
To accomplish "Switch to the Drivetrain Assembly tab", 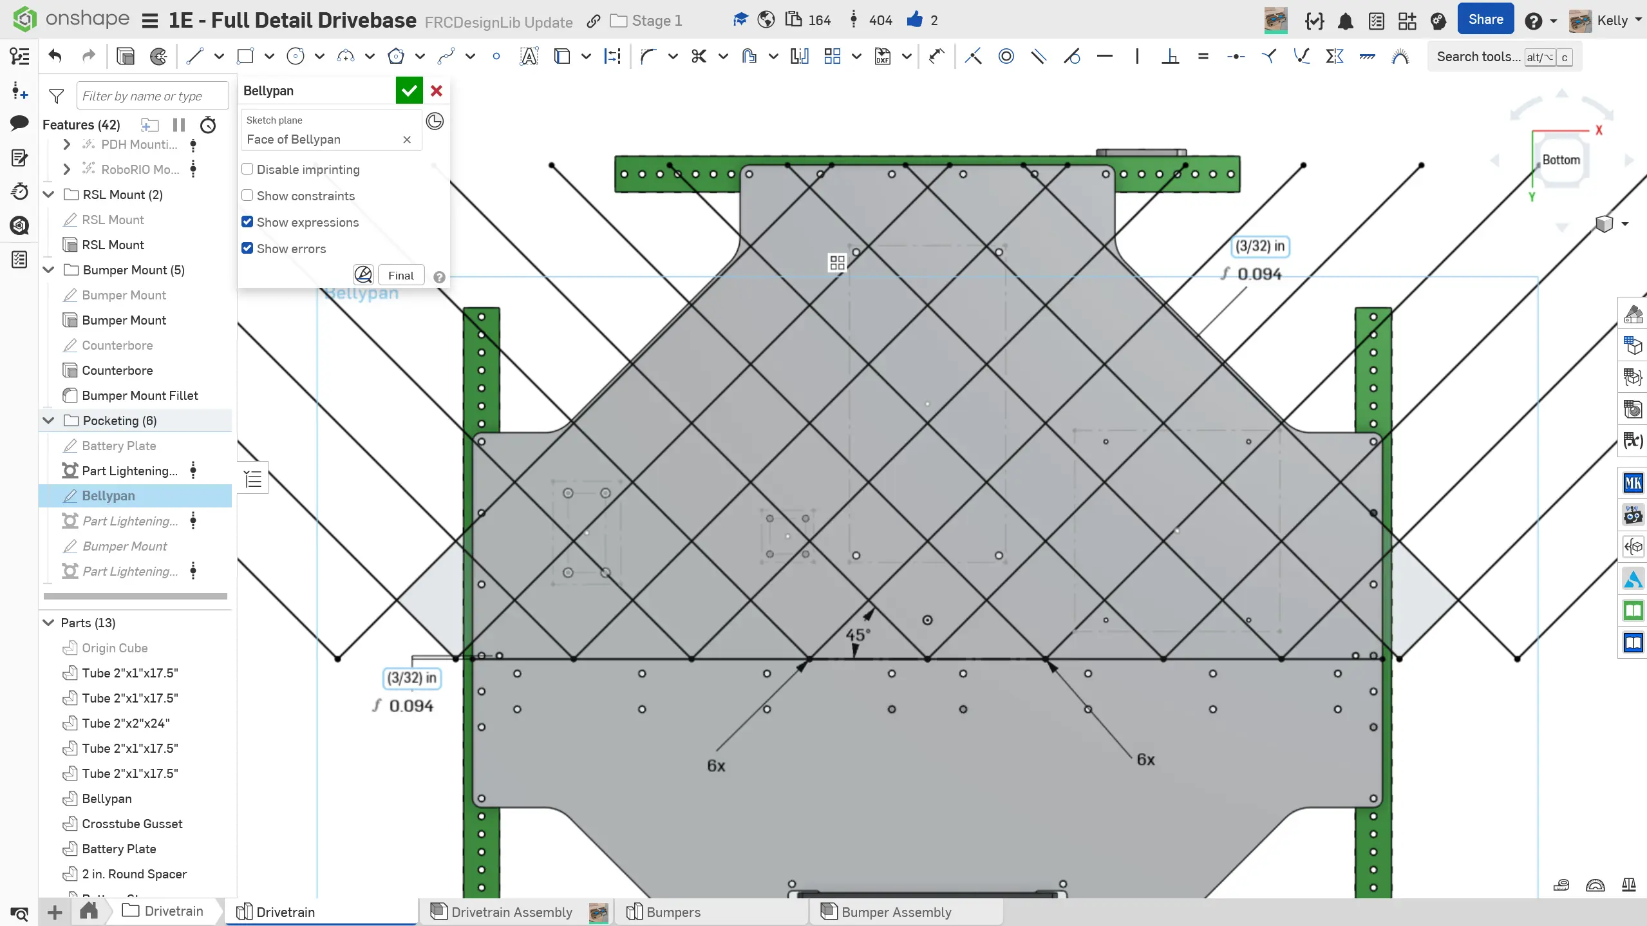I will tap(511, 912).
